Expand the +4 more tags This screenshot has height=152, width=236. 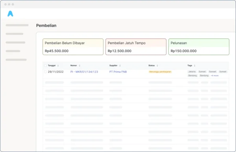point(214,75)
